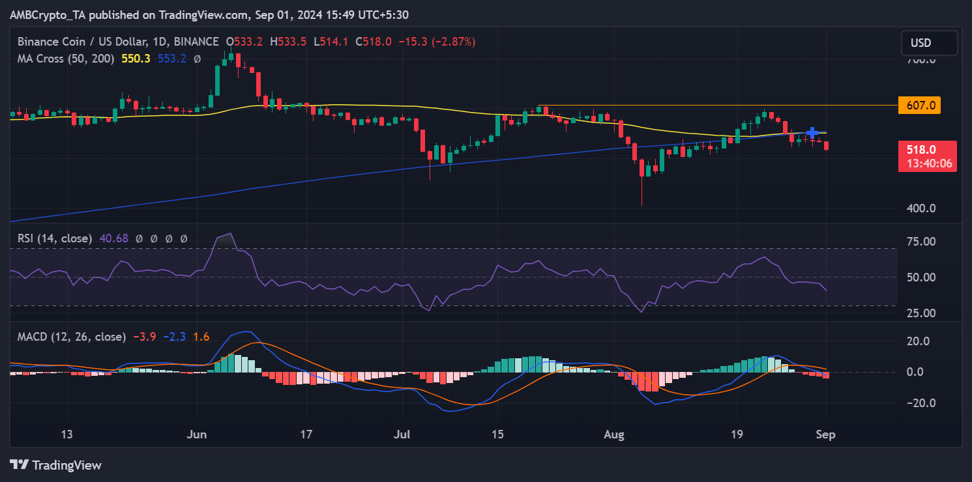Click the close price C518.0

(374, 42)
